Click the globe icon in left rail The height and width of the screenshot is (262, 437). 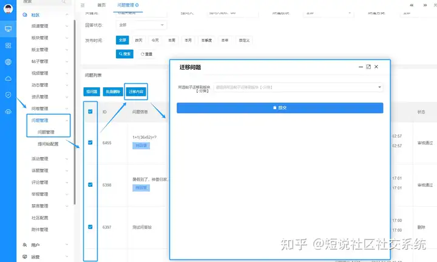(x=8, y=62)
